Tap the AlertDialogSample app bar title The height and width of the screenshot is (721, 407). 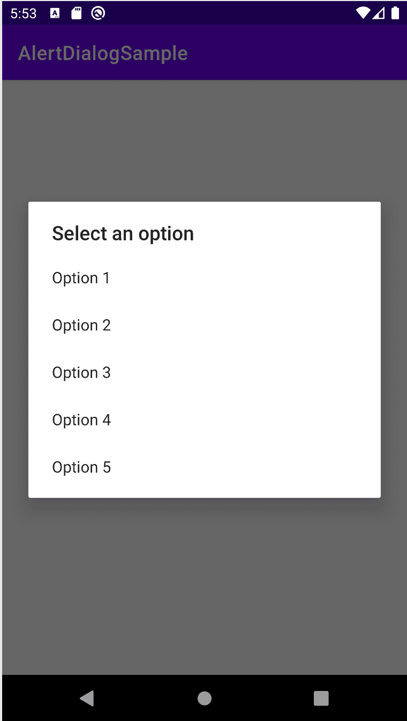click(103, 54)
